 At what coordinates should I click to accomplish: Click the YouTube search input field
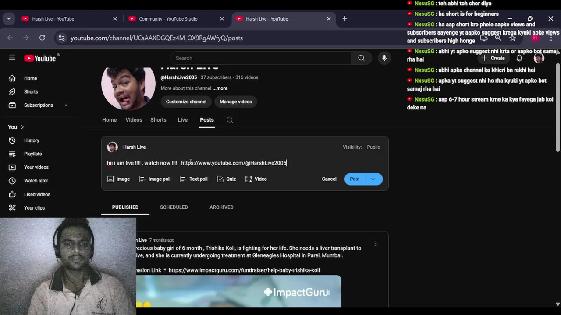coord(260,58)
